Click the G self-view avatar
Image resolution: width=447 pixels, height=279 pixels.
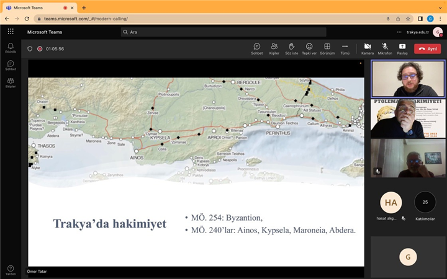[x=408, y=257]
